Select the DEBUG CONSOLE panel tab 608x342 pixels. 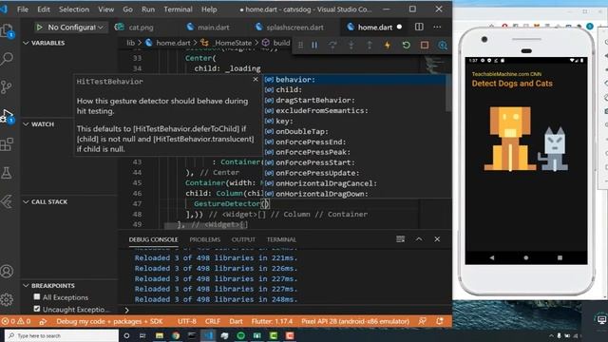coord(153,239)
